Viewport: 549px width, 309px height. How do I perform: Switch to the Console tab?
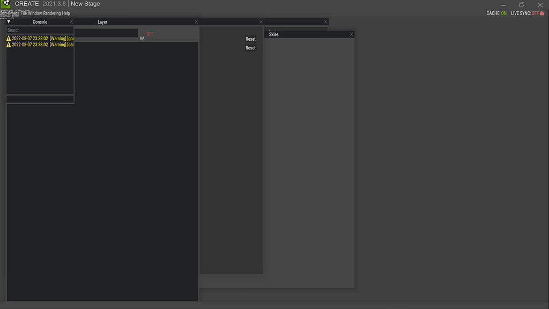pyautogui.click(x=40, y=22)
